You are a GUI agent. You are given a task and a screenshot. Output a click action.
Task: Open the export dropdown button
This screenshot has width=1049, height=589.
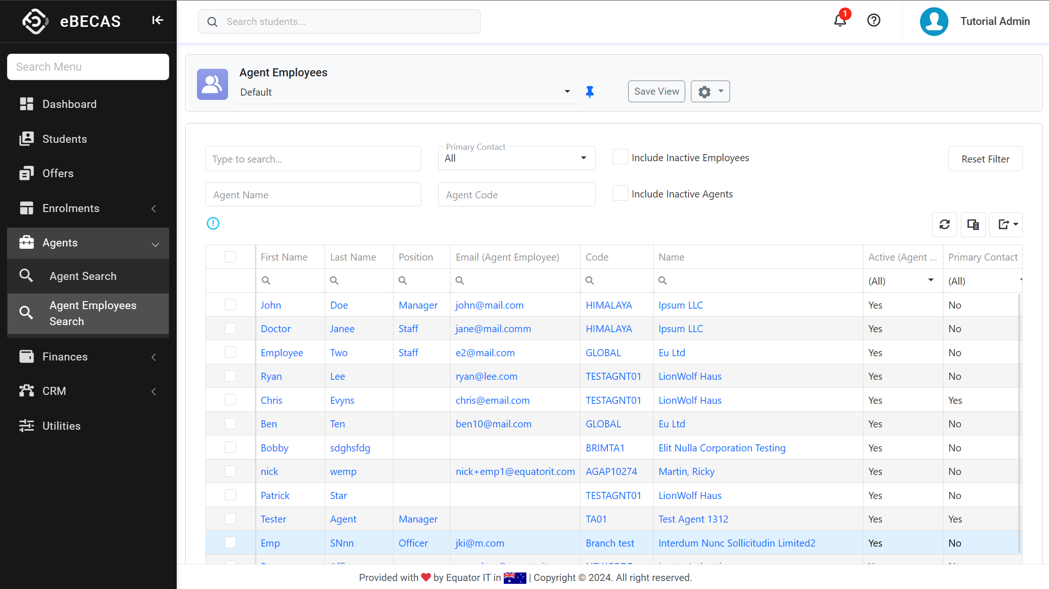(1006, 224)
